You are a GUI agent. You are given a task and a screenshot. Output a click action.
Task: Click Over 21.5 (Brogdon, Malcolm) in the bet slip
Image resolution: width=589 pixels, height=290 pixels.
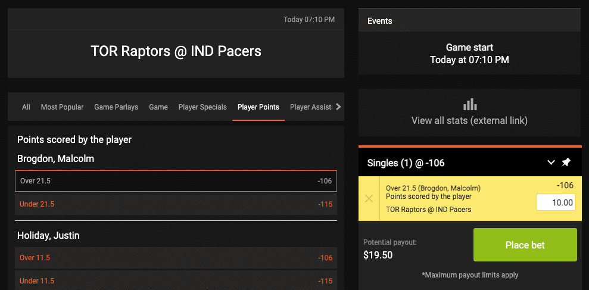[x=433, y=188]
